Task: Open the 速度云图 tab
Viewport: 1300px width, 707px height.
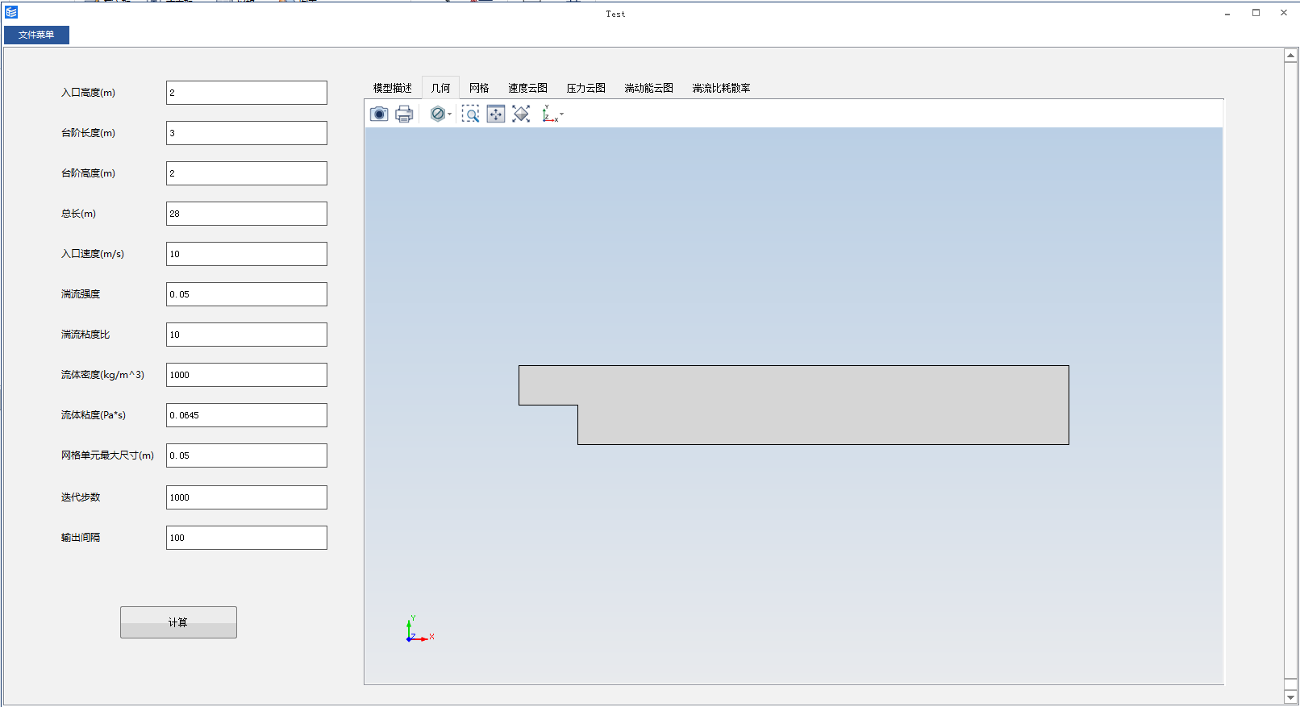Action: pos(527,88)
